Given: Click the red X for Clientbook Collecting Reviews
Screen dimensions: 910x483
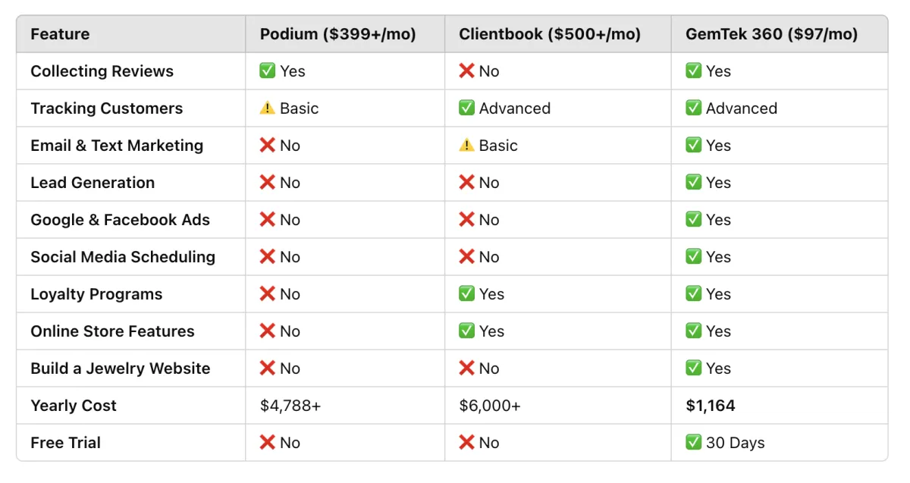Looking at the screenshot, I should coord(467,71).
